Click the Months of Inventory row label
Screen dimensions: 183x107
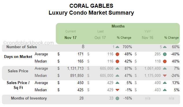point(29,98)
